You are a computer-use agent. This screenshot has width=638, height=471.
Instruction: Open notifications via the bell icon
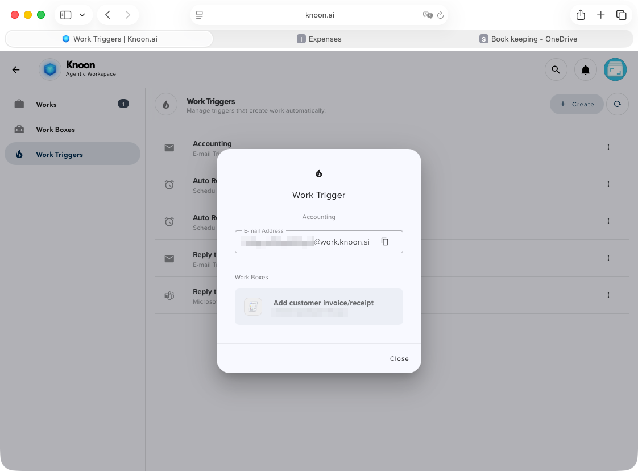(586, 69)
